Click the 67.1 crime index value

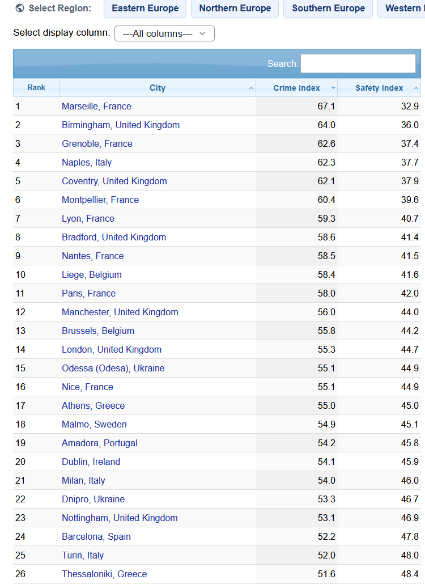coord(326,107)
